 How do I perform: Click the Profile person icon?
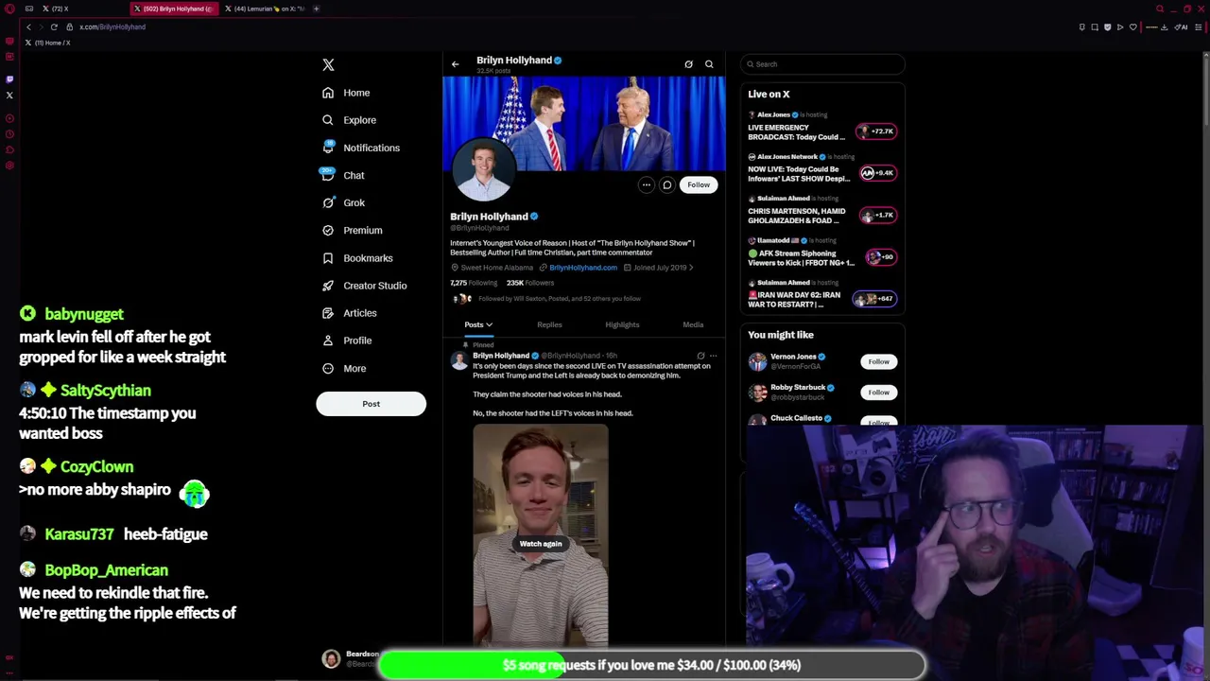pyautogui.click(x=328, y=340)
